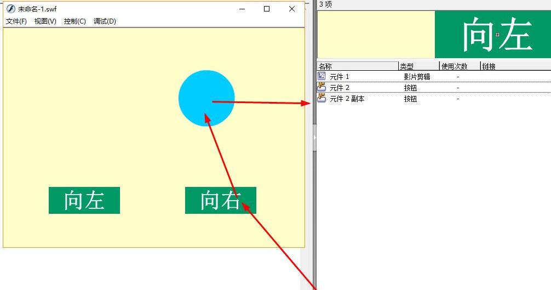Click the 向左 preview in the library panel
The height and width of the screenshot is (290, 551).
492,35
